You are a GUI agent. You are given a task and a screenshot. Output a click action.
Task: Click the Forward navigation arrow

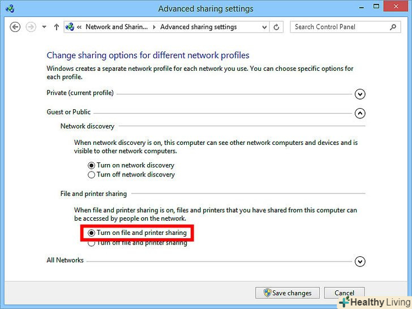(x=31, y=27)
